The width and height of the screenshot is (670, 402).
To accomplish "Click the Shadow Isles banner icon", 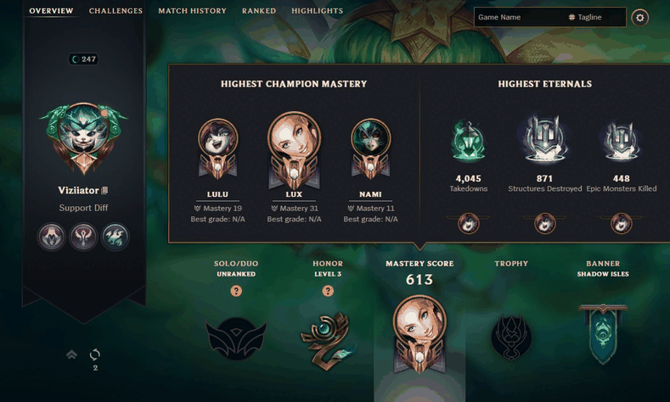I will [x=603, y=334].
